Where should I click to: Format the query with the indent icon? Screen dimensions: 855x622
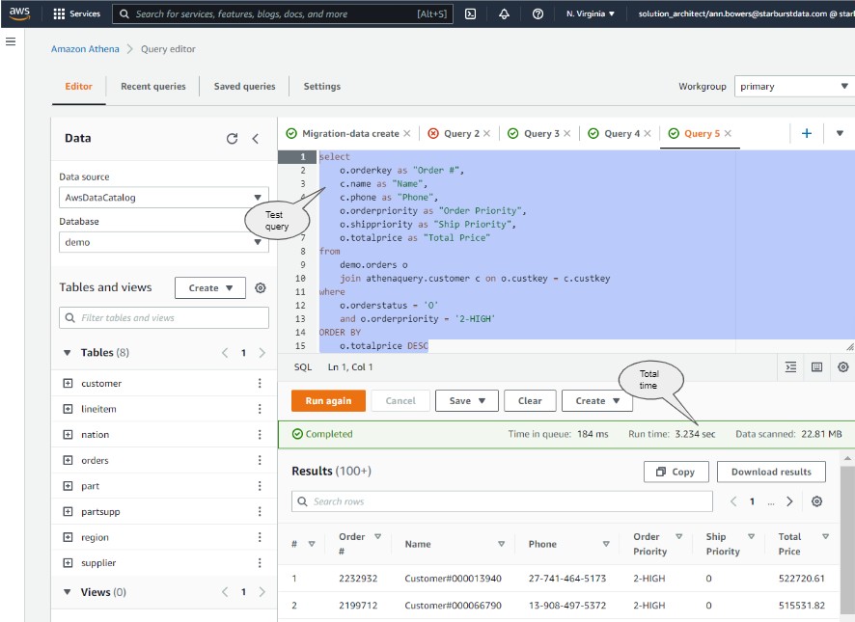(x=790, y=366)
